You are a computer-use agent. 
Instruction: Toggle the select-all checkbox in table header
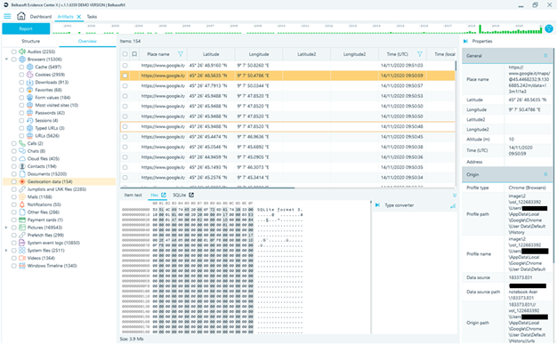click(x=125, y=54)
